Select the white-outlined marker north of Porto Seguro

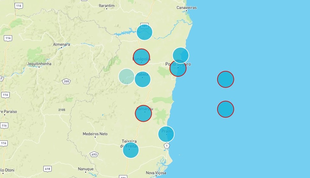coord(181,55)
